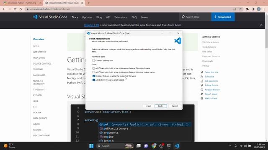Click the taskbar Search box
The image size is (268, 150).
tap(115, 146)
